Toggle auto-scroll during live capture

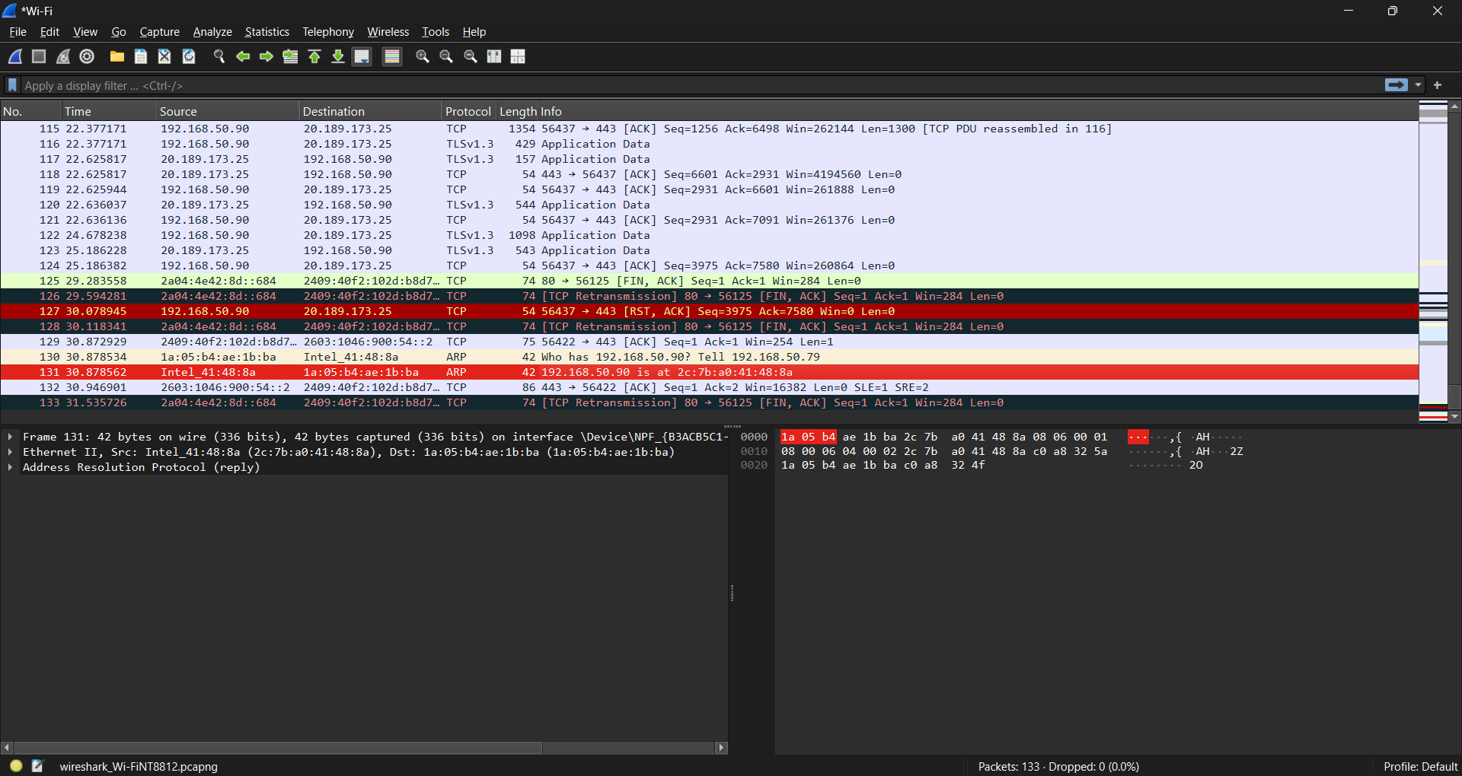362,56
